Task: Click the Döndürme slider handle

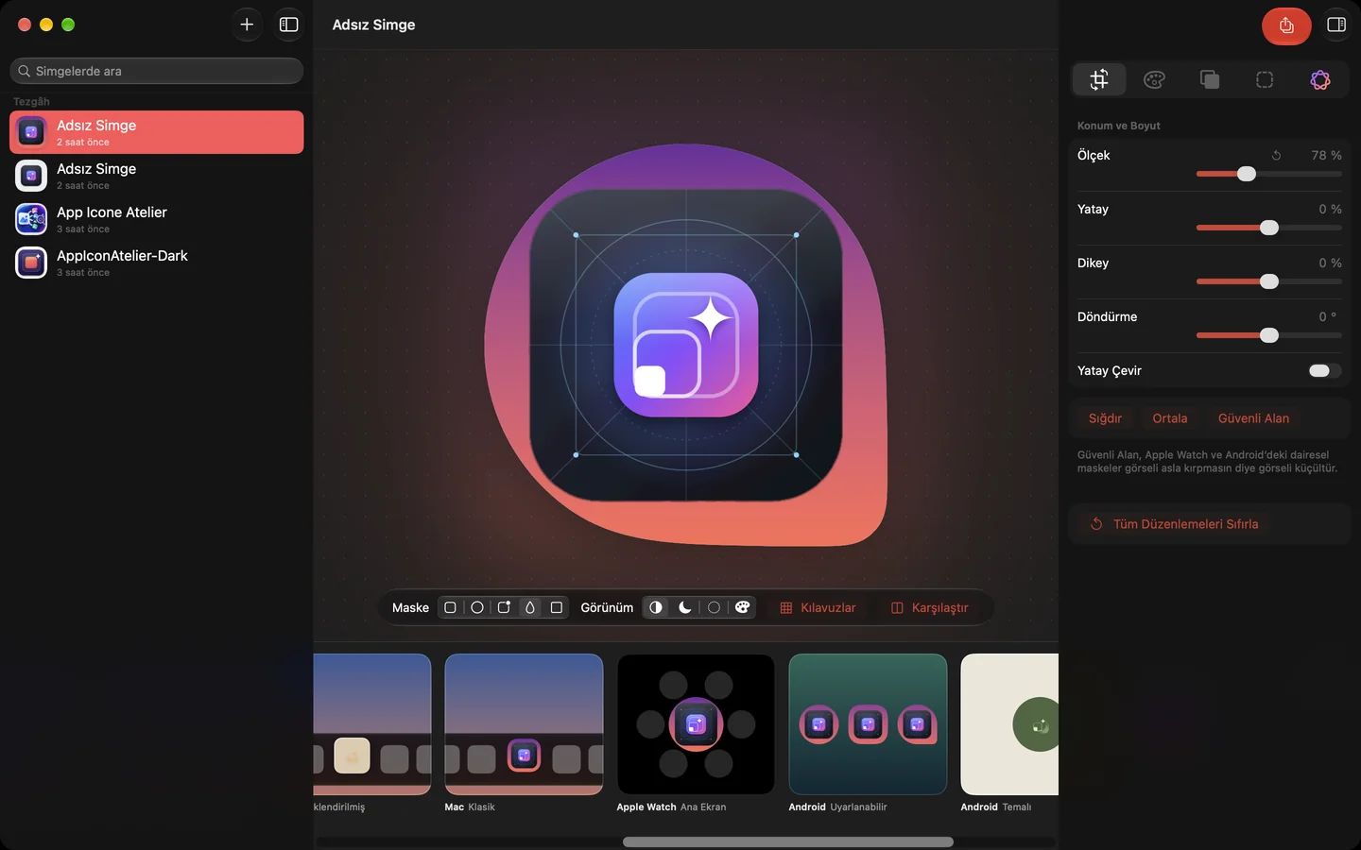Action: (1269, 335)
